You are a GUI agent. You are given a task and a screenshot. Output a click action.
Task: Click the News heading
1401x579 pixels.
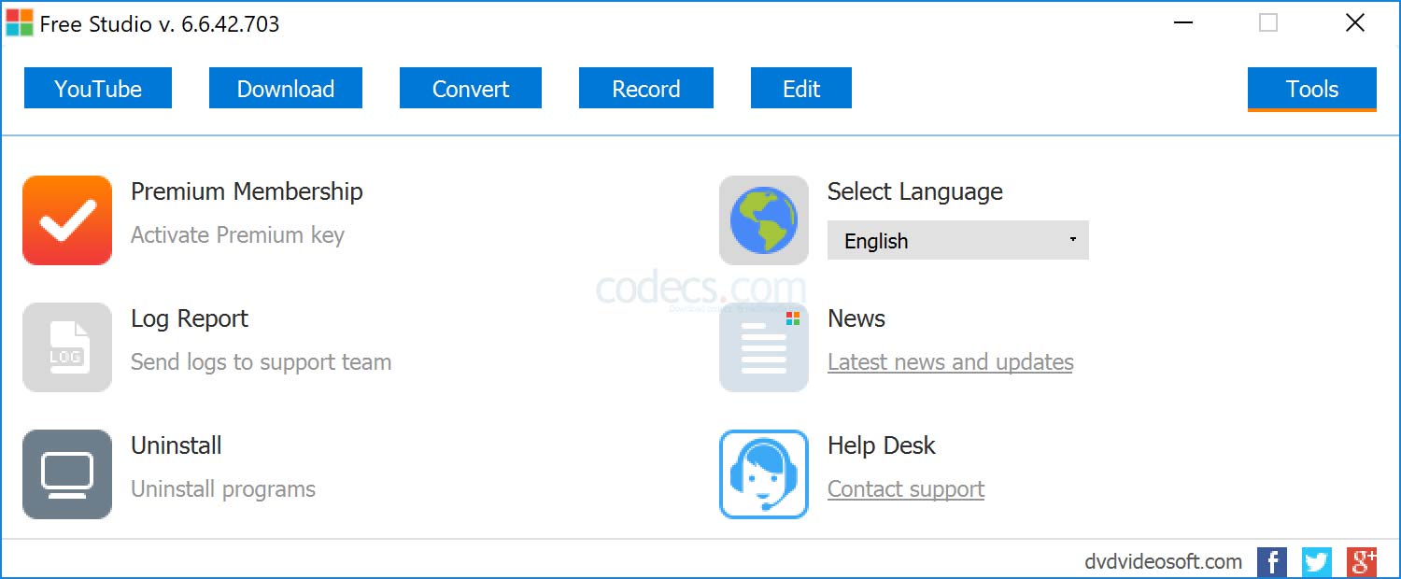pyautogui.click(x=856, y=318)
